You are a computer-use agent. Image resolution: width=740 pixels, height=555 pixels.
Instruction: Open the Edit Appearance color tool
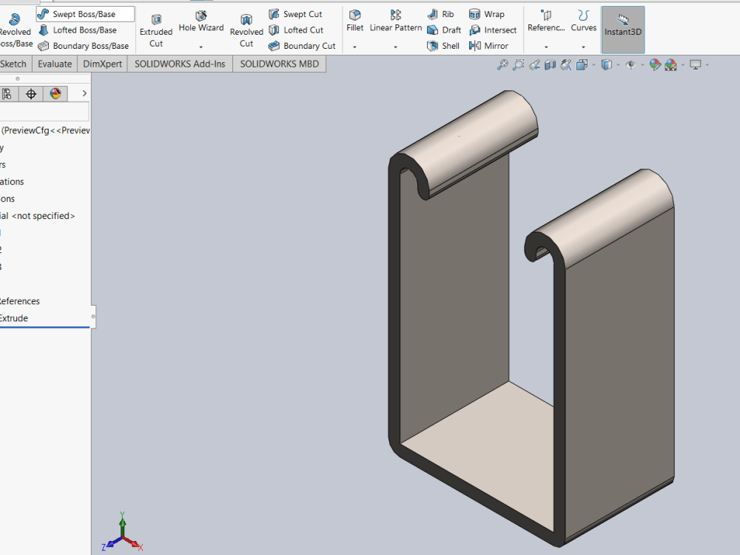pos(655,64)
